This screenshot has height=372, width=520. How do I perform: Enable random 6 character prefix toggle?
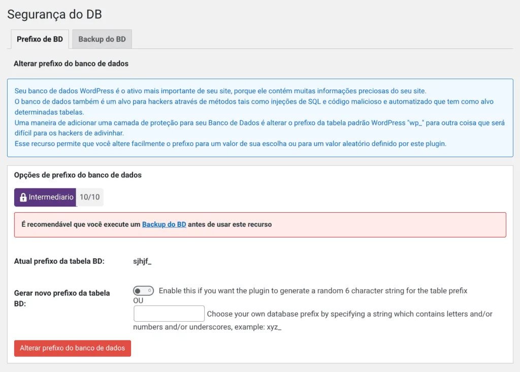tap(143, 291)
